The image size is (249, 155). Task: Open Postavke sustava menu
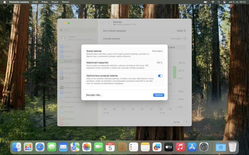pyautogui.click(x=19, y=2)
